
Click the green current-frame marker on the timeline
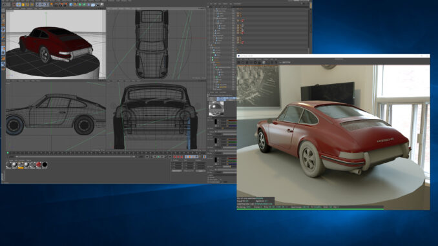(x=8, y=153)
